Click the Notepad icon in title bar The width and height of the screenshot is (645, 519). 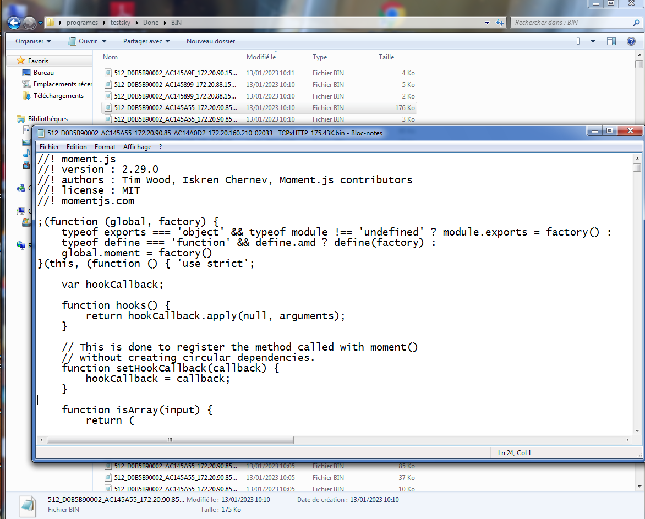pos(40,133)
